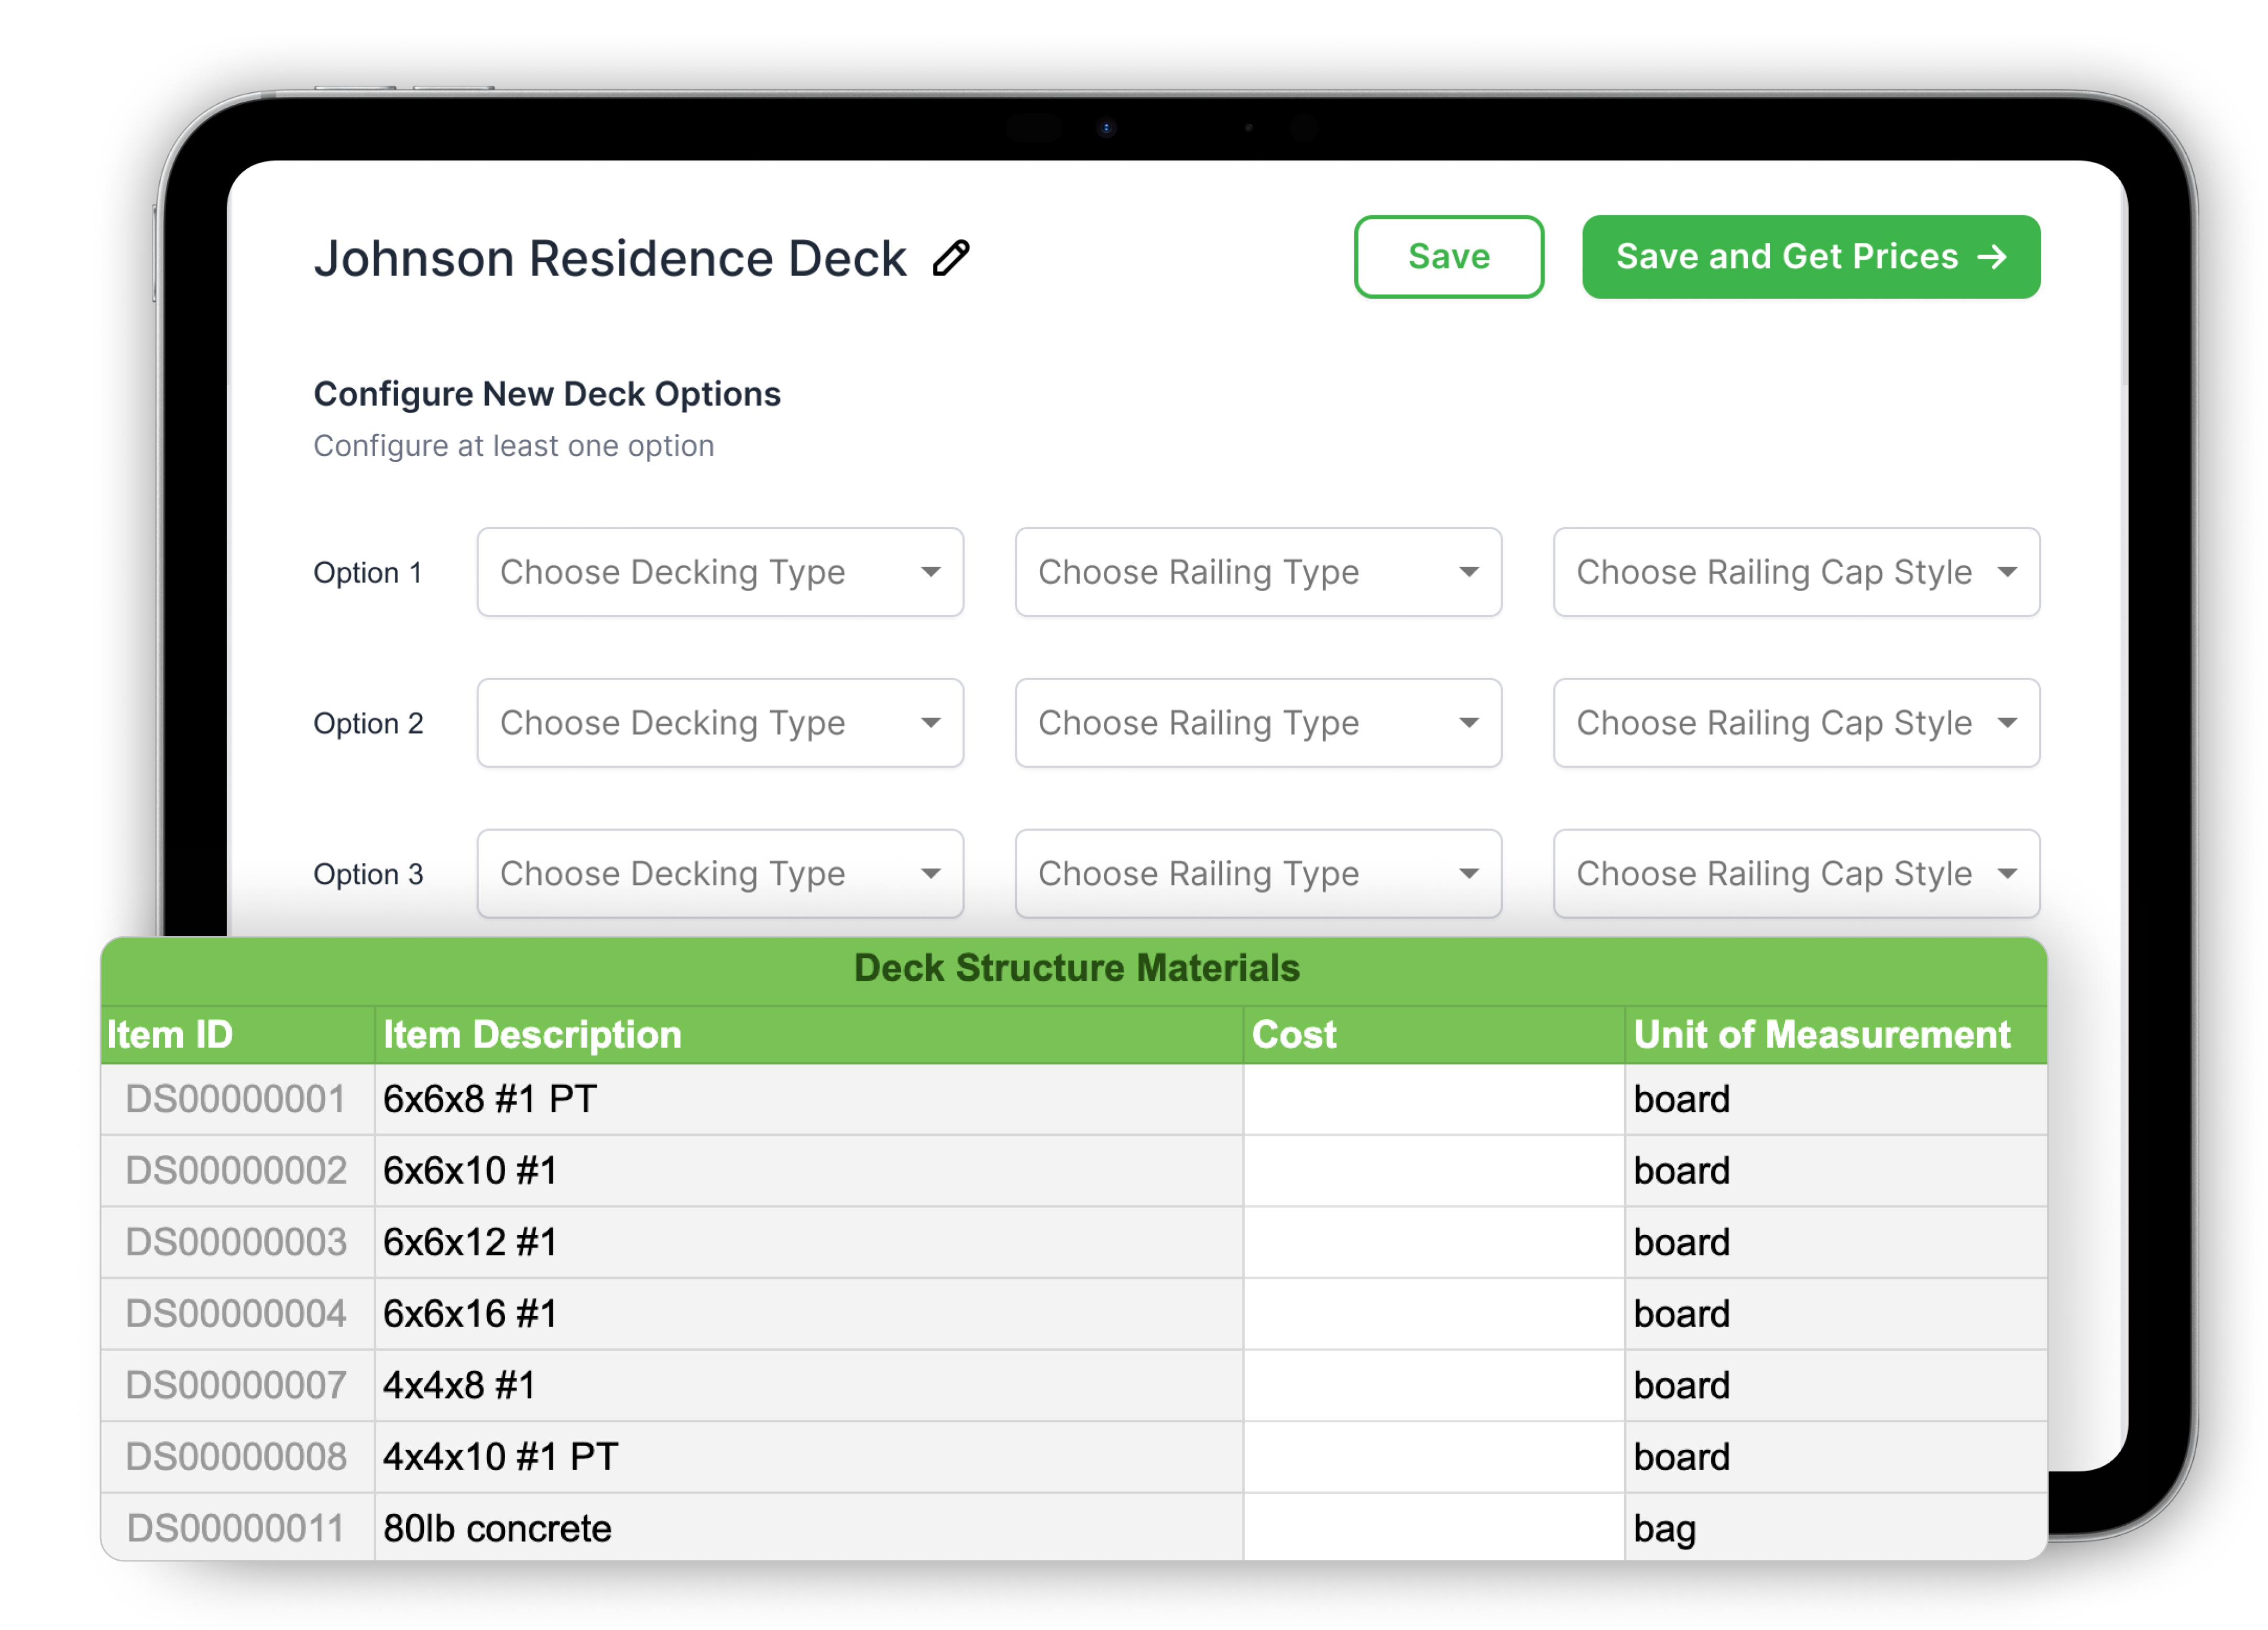Click the Cost cell for 6x6x10 #1
Viewport: 2268px width, 1630px height.
tap(1434, 1171)
